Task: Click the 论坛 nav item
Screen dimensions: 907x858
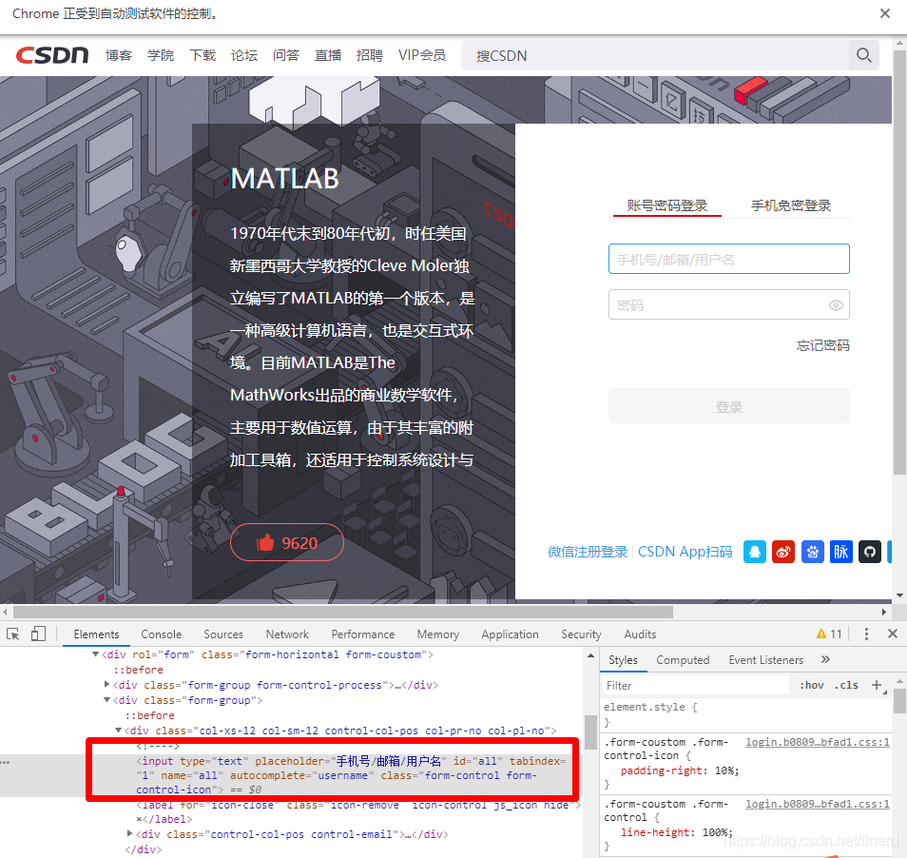Action: coord(244,55)
